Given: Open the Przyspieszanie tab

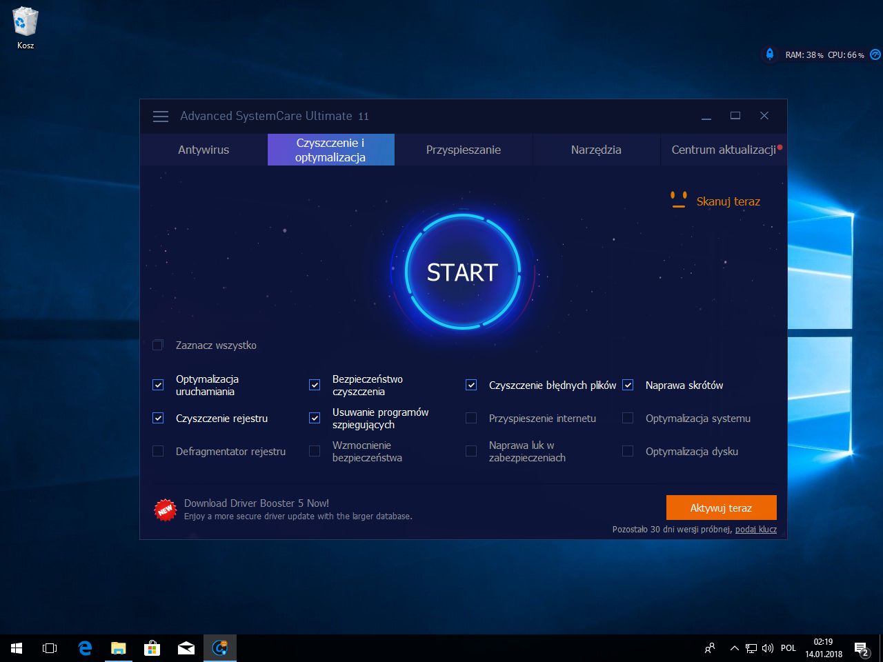Looking at the screenshot, I should [x=464, y=150].
